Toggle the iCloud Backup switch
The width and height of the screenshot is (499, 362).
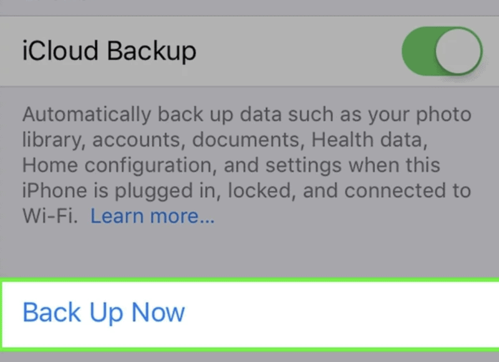coord(442,51)
